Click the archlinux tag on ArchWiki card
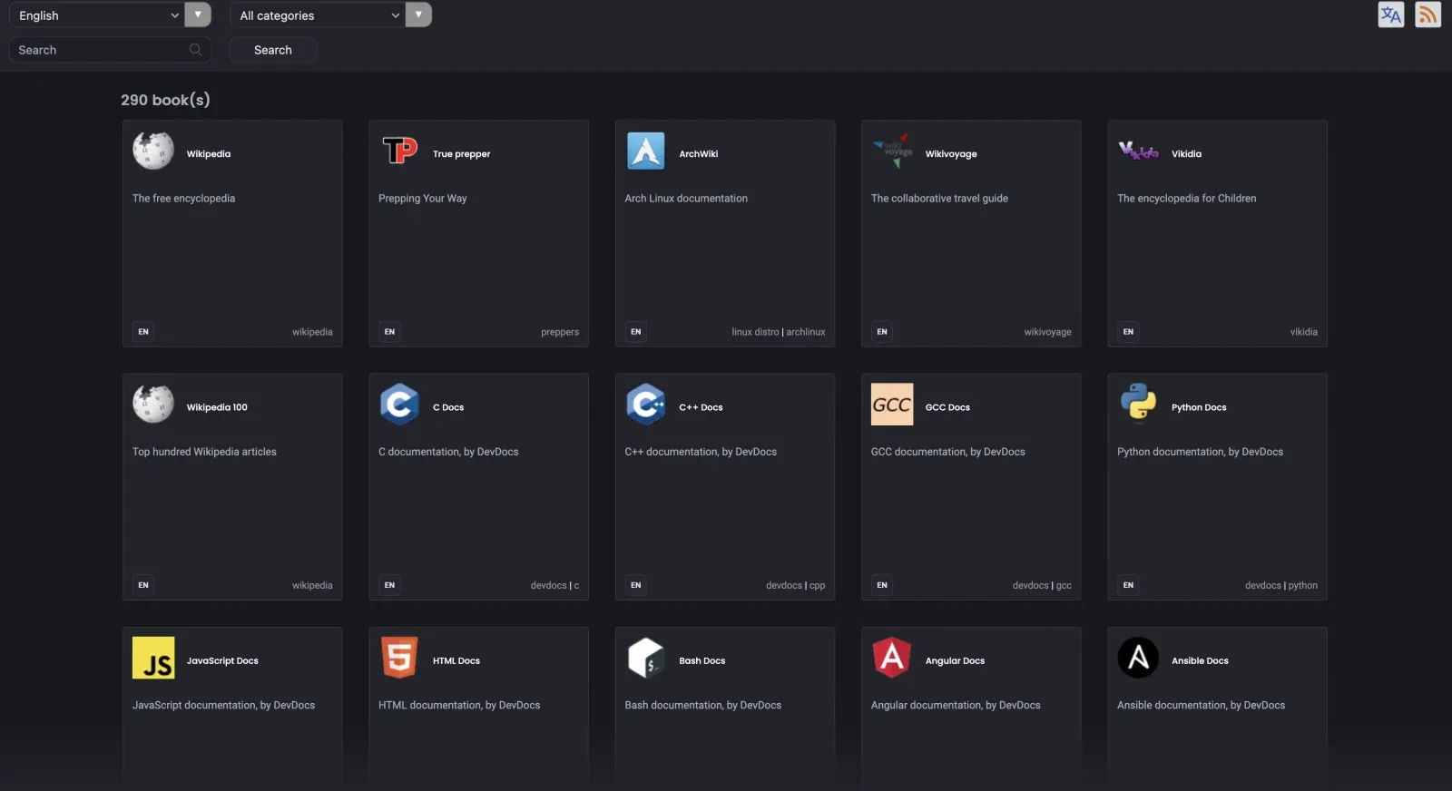 (x=806, y=332)
